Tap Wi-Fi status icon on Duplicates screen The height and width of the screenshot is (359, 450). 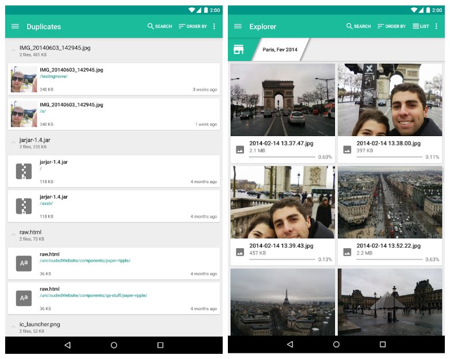tap(192, 10)
